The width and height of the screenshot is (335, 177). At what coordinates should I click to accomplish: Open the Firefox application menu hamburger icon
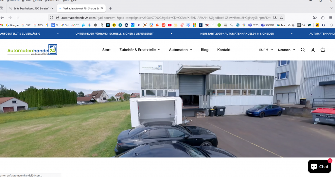[331, 18]
